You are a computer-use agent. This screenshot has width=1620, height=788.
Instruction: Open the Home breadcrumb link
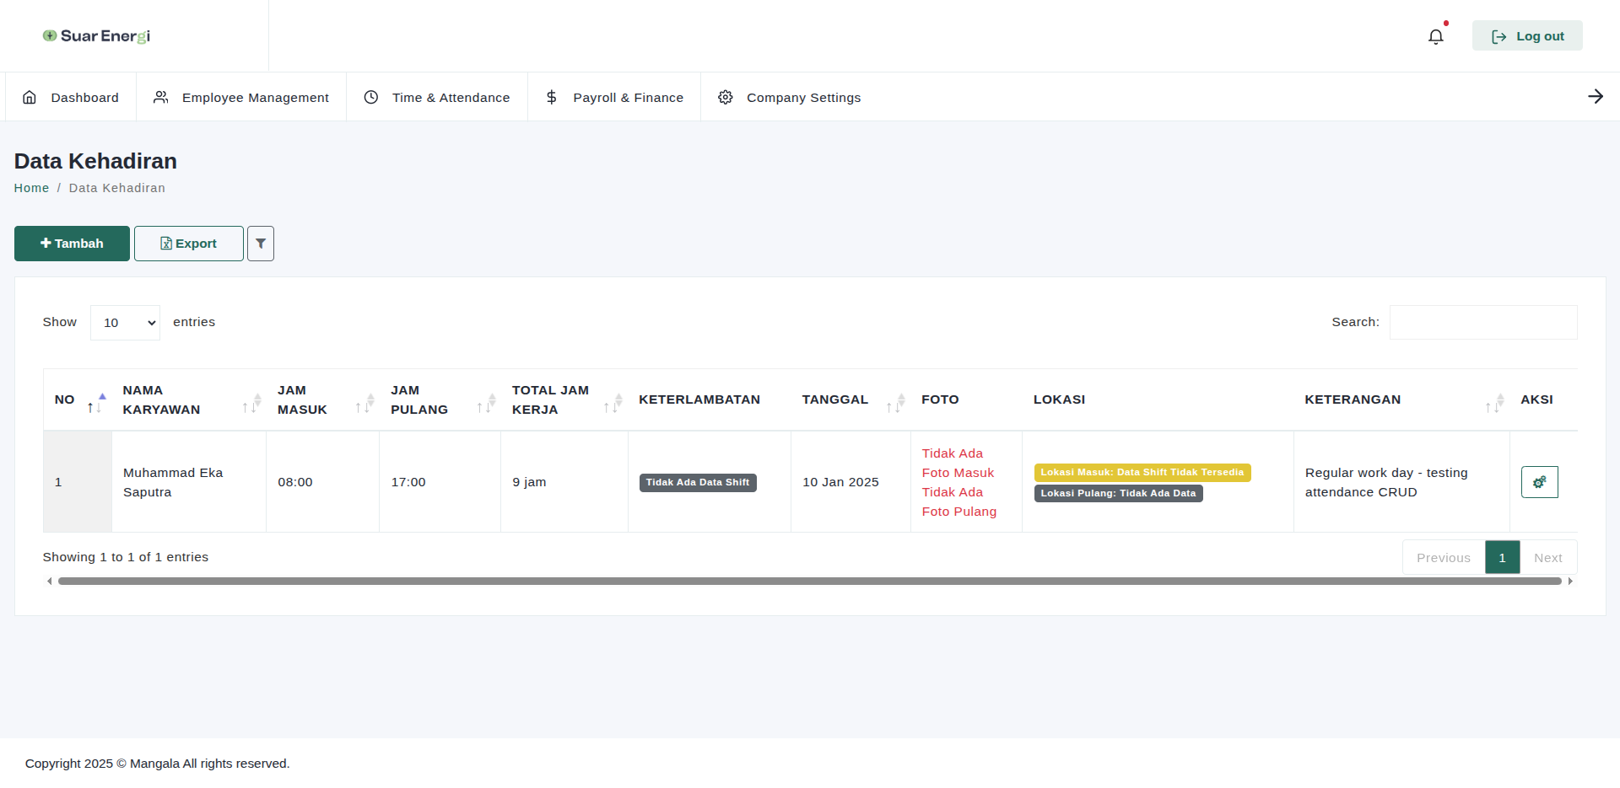point(31,187)
